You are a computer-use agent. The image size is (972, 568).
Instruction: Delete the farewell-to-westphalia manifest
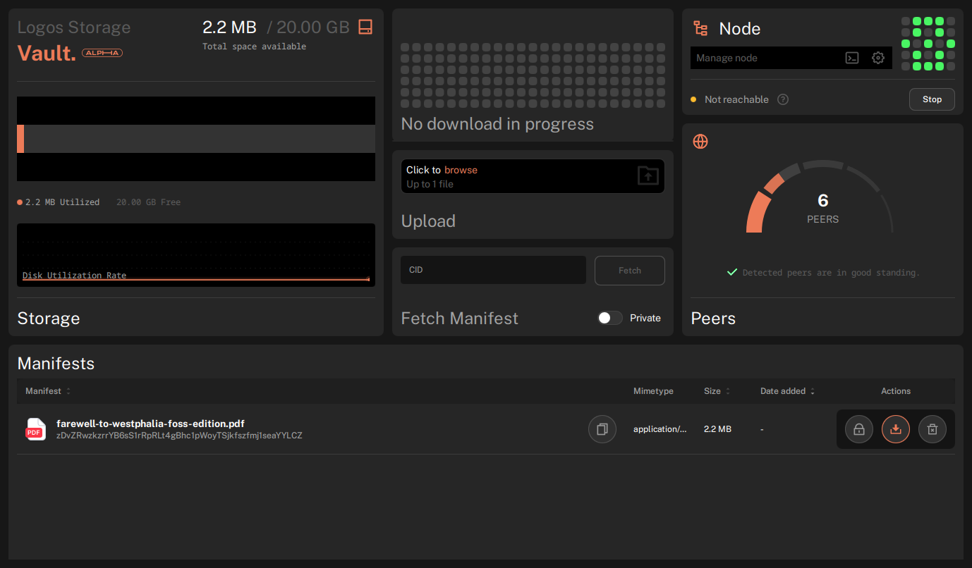(932, 429)
